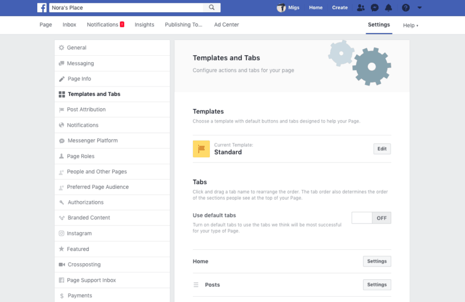Click Edit button for Current Template
Viewport: 465px width, 302px height.
(x=382, y=149)
